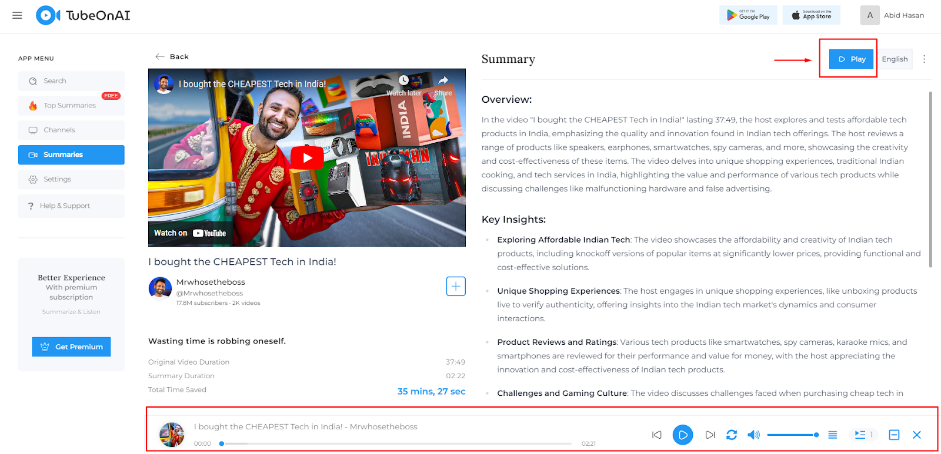941x454 pixels.
Task: Skip to previous track in player
Action: tap(656, 435)
